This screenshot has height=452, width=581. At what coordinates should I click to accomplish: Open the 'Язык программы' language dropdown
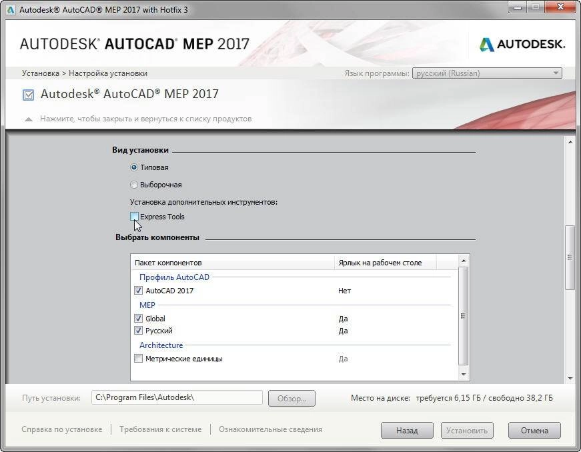pos(487,73)
